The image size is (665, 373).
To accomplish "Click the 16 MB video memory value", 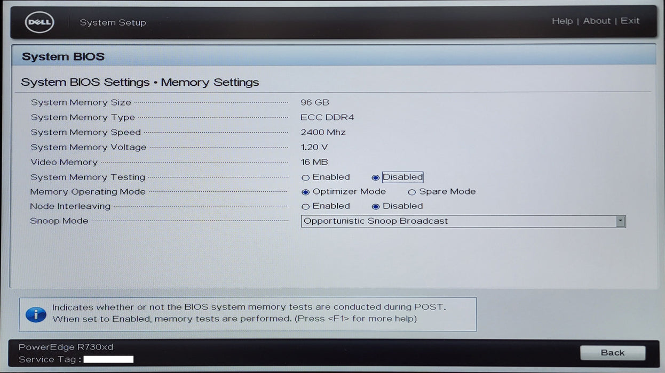I will click(314, 162).
